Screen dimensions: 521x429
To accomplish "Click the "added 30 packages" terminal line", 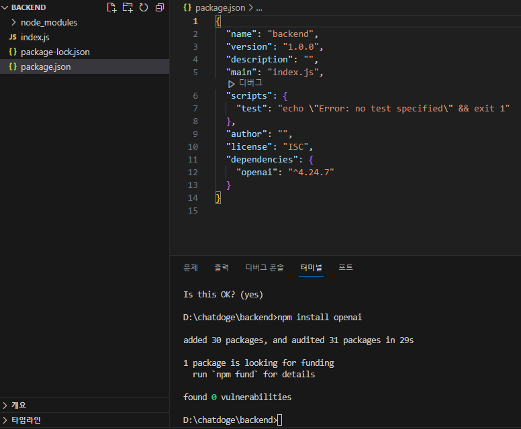I will [x=298, y=340].
